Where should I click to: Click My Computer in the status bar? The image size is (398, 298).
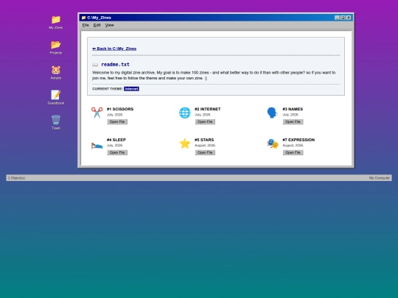pos(380,178)
